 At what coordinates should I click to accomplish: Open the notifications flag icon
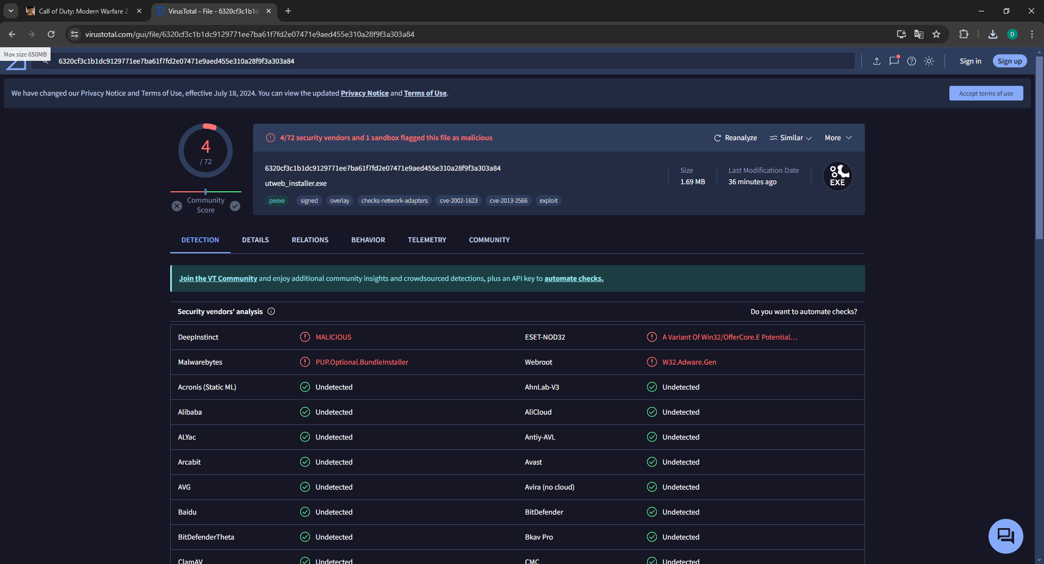point(894,61)
